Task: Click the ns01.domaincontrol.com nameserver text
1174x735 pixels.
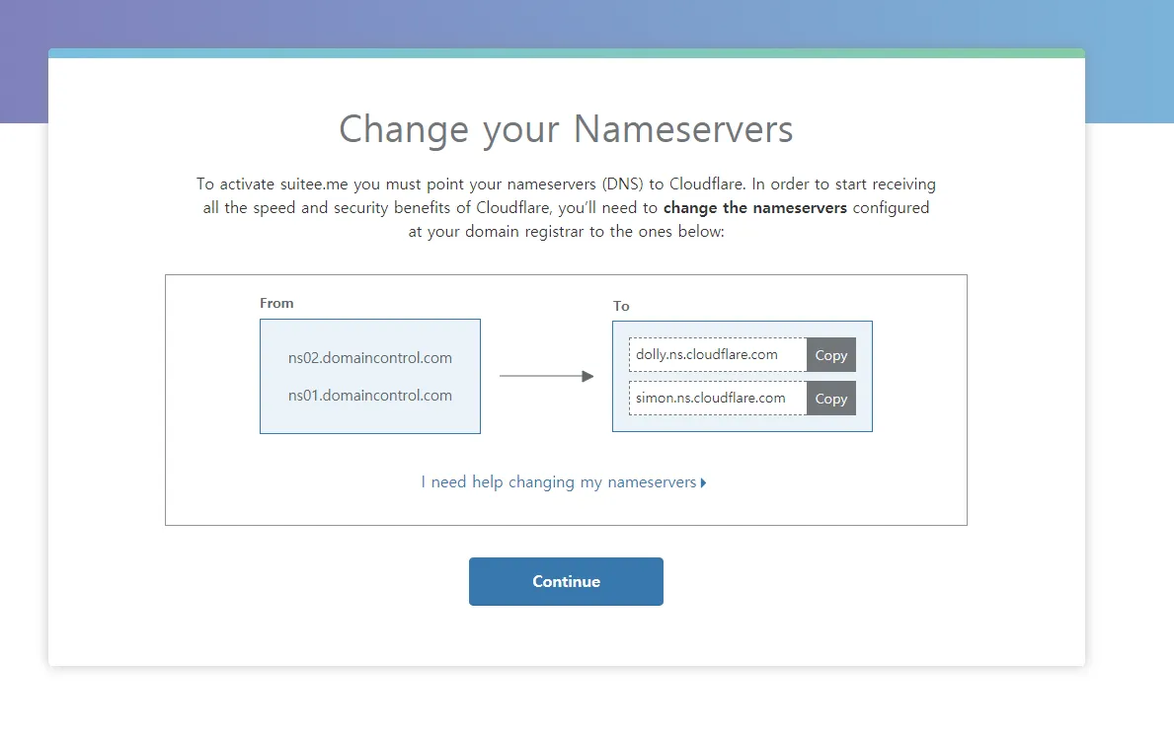Action: [370, 396]
